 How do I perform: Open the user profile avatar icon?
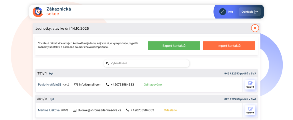click(222, 12)
